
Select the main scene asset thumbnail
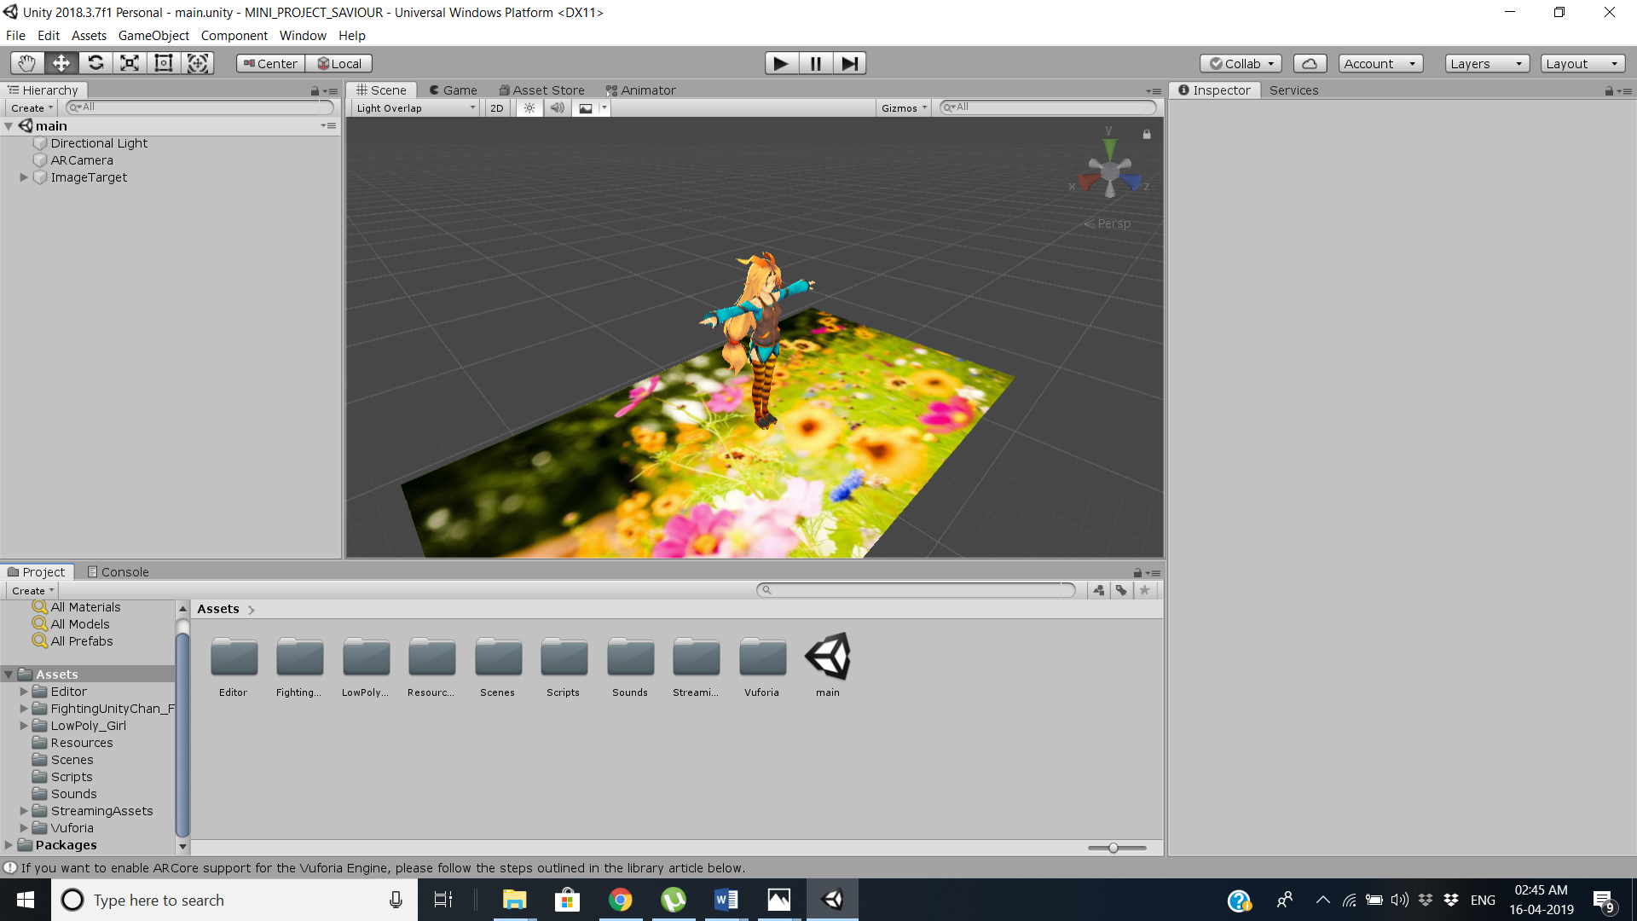pyautogui.click(x=827, y=657)
